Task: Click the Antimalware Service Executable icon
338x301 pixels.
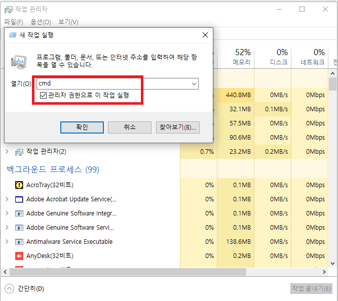Action: [x=19, y=242]
